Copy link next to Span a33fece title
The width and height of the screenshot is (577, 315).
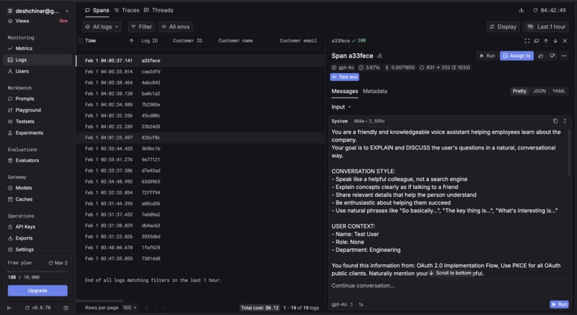point(379,56)
